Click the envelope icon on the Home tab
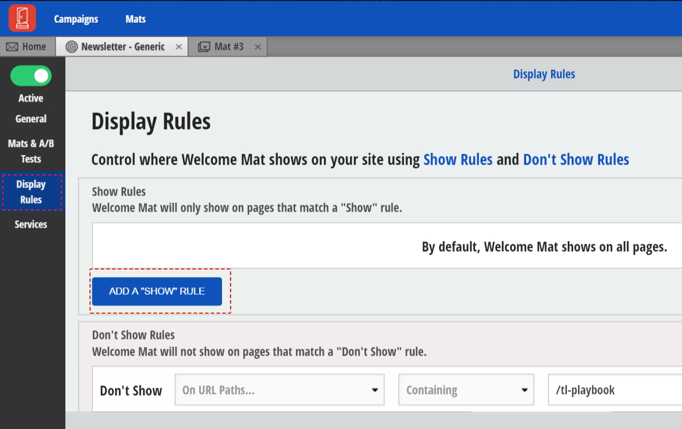The width and height of the screenshot is (682, 429). point(11,46)
